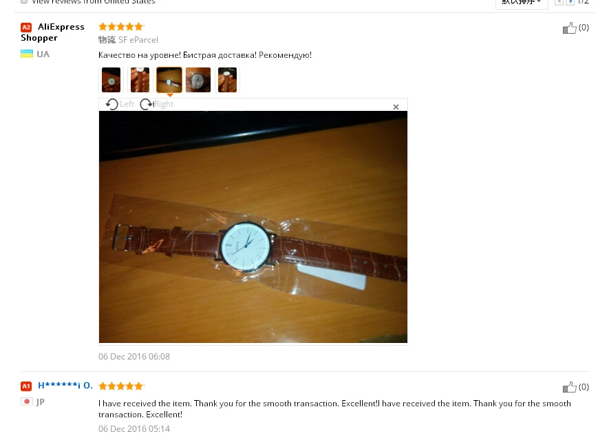Open fourth thumbnail with watch face close-up
Viewport: 609px width, 438px height.
198,80
